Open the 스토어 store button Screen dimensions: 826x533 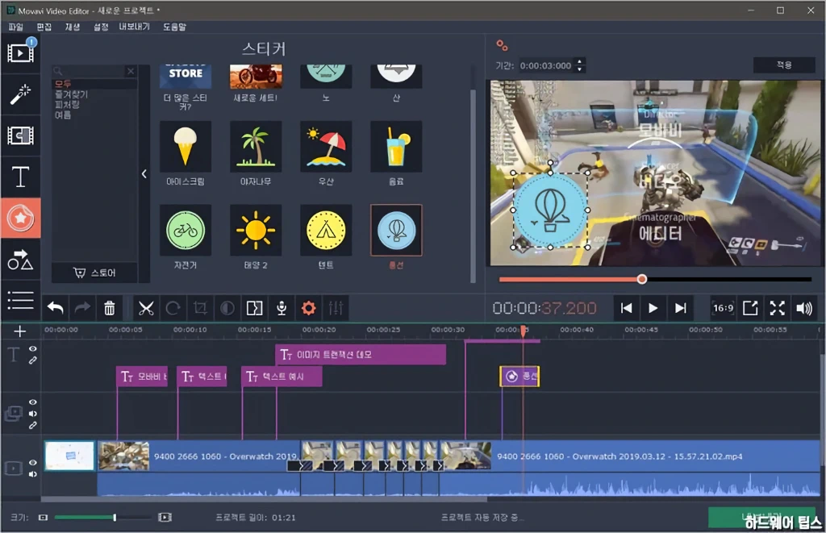point(95,273)
